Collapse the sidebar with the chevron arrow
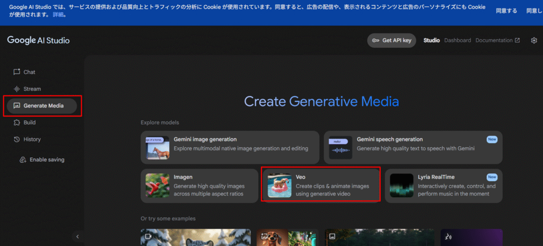Image resolution: width=543 pixels, height=246 pixels. point(77,236)
